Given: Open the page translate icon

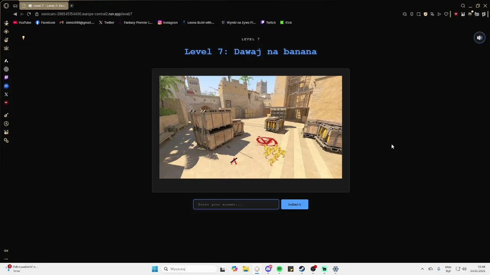Looking at the screenshot, I should click(432, 14).
